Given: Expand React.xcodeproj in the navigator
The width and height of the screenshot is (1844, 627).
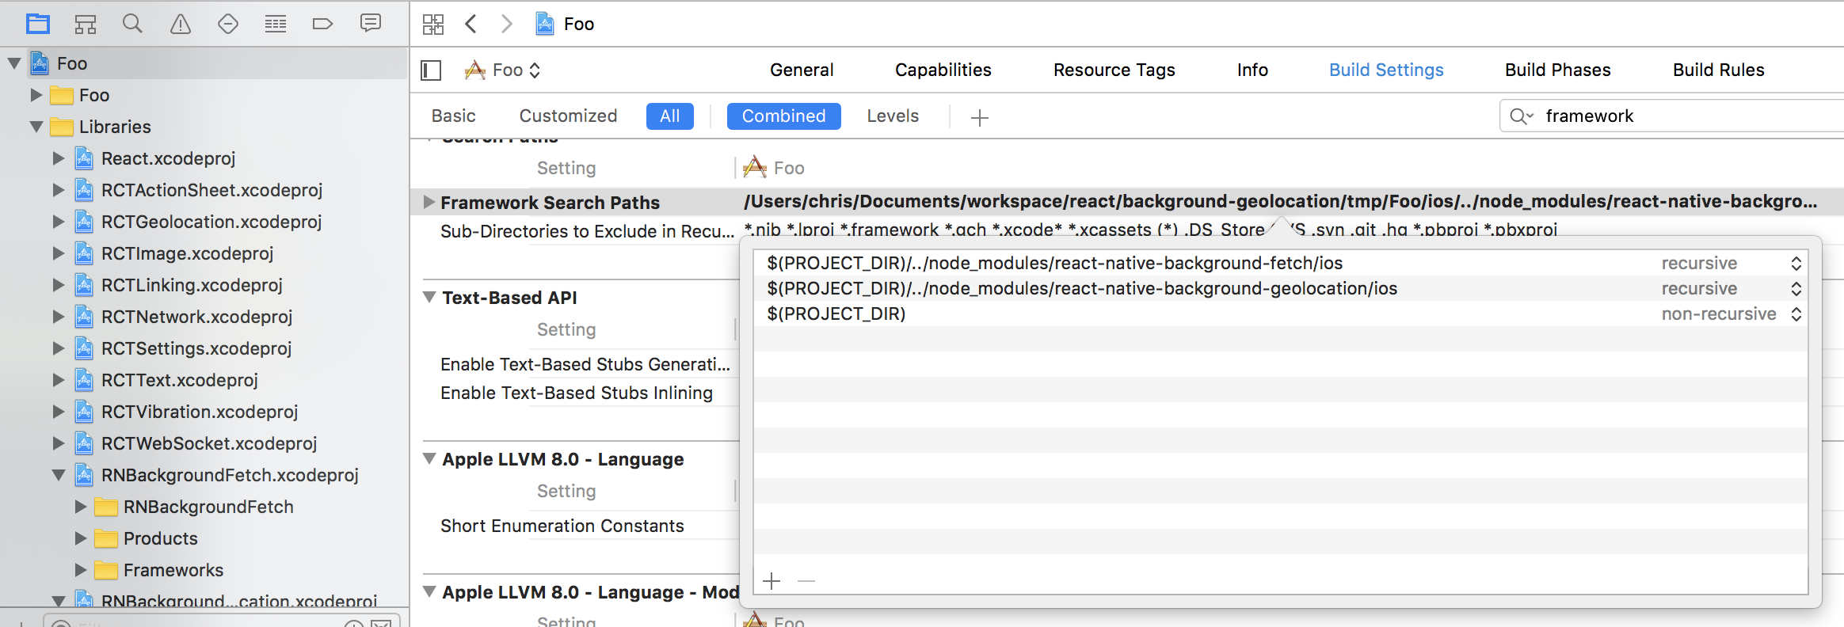Looking at the screenshot, I should (x=59, y=158).
